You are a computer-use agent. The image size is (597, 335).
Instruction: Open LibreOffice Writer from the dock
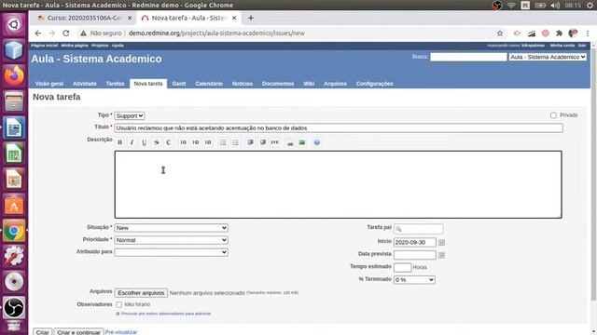[x=14, y=127]
